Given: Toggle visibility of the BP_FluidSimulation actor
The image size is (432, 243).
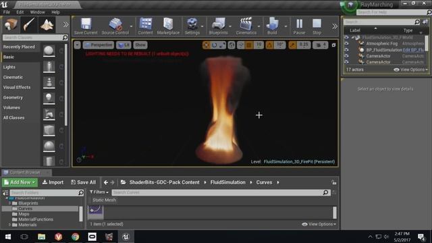Looking at the screenshot, I should pos(346,50).
